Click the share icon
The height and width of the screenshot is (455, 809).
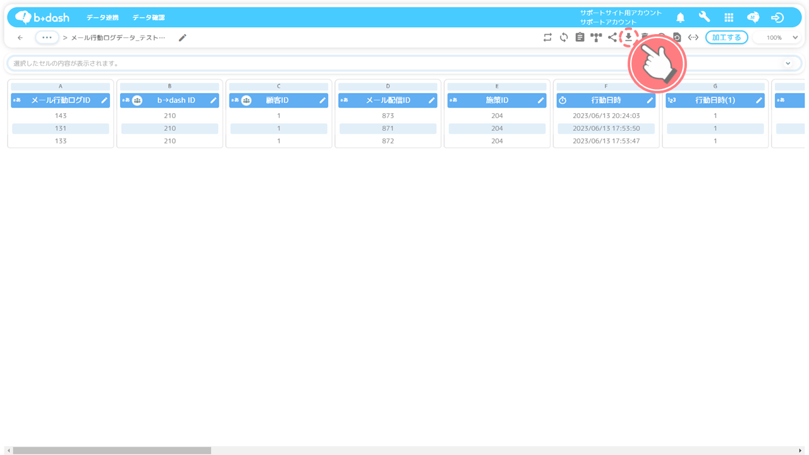pyautogui.click(x=612, y=37)
